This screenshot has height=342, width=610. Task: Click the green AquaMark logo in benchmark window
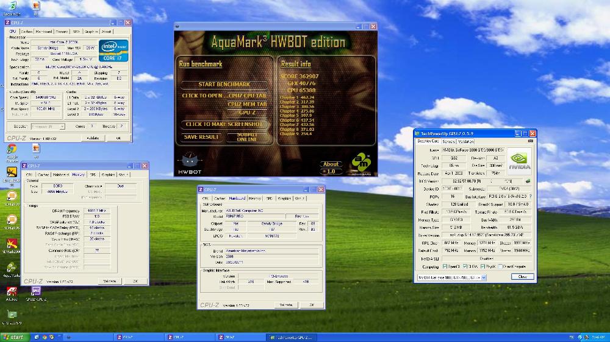361,163
